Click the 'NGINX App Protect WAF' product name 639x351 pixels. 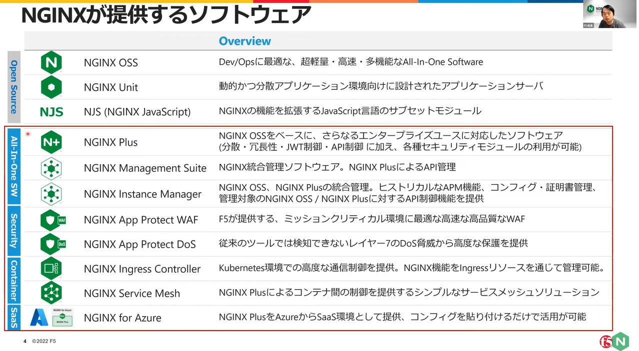141,220
